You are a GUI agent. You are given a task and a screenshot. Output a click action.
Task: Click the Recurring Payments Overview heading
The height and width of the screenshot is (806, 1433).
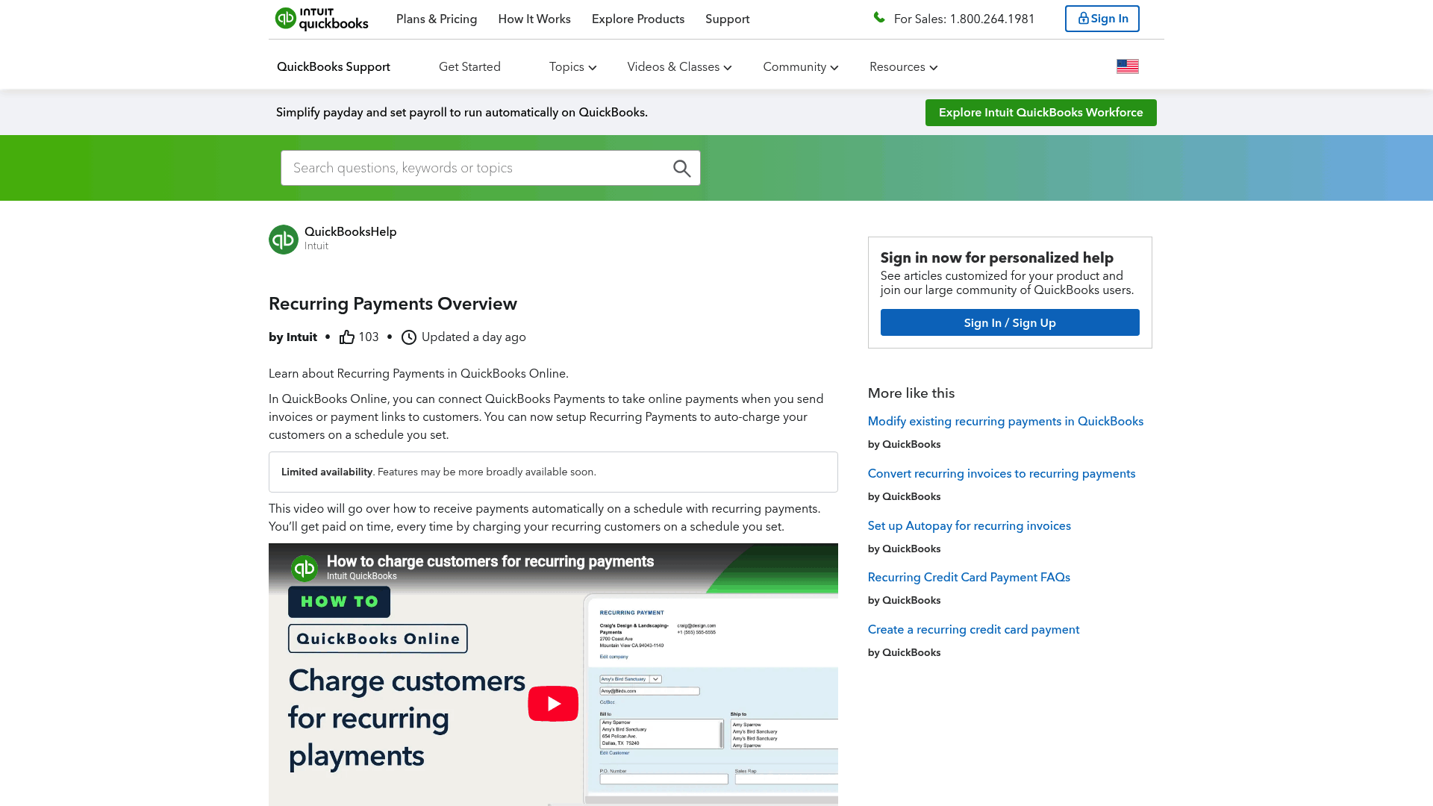point(393,304)
